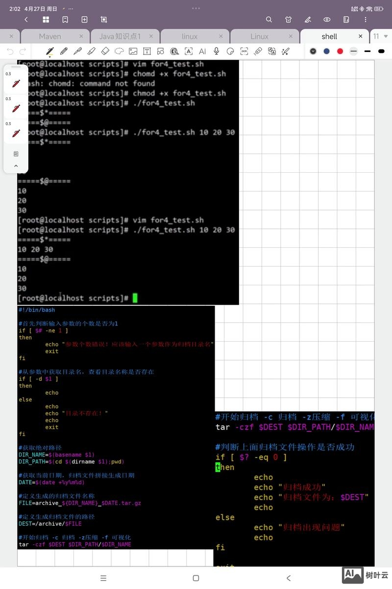
Task: Select the fountain pen tool
Action: 49,51
